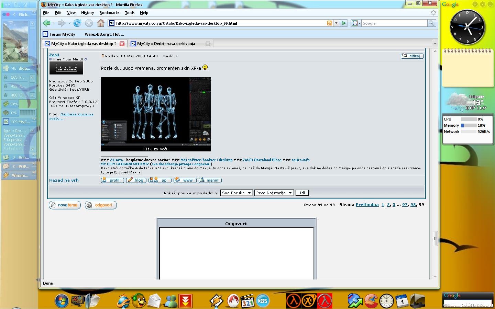Click the page vertical scrollbar thumb
Screen dimensions: 495x309
coord(435,239)
